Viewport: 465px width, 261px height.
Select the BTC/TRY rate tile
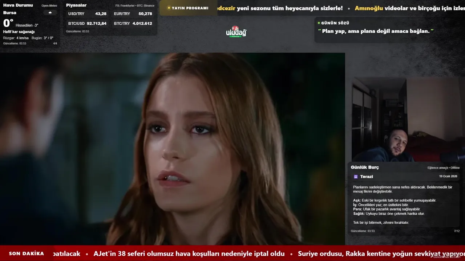pos(133,23)
